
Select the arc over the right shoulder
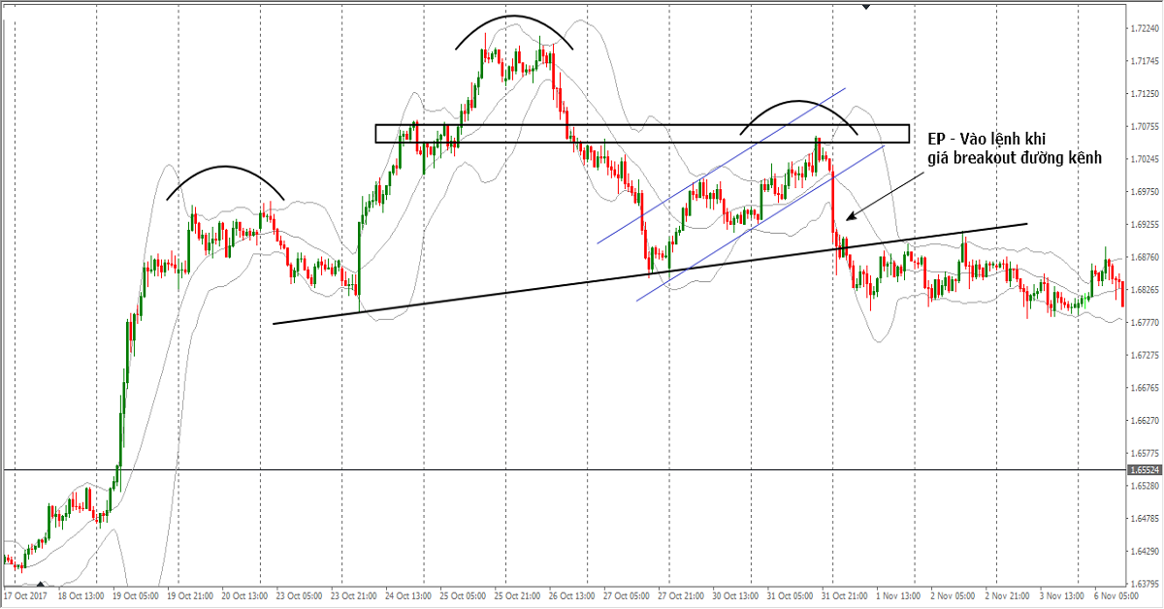click(799, 102)
